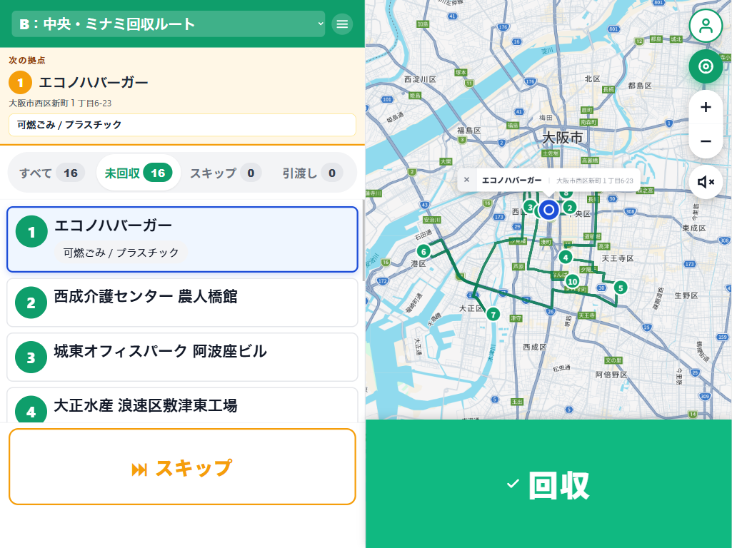
Task: Click the 次の拠点 heading label
Action: click(26, 60)
